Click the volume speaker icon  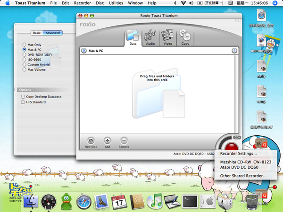coord(191,3)
